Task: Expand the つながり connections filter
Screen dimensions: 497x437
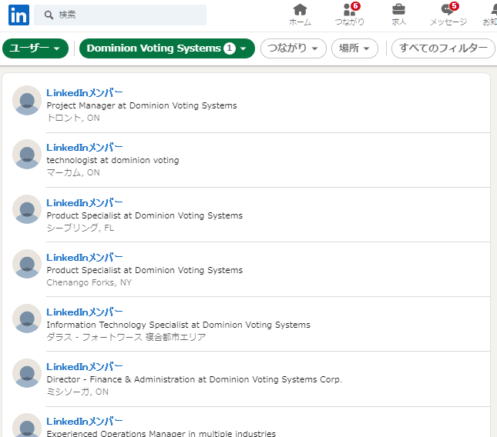Action: click(x=294, y=48)
